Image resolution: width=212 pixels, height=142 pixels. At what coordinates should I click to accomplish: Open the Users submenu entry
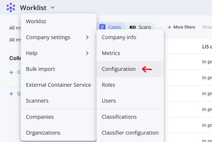pos(109,101)
